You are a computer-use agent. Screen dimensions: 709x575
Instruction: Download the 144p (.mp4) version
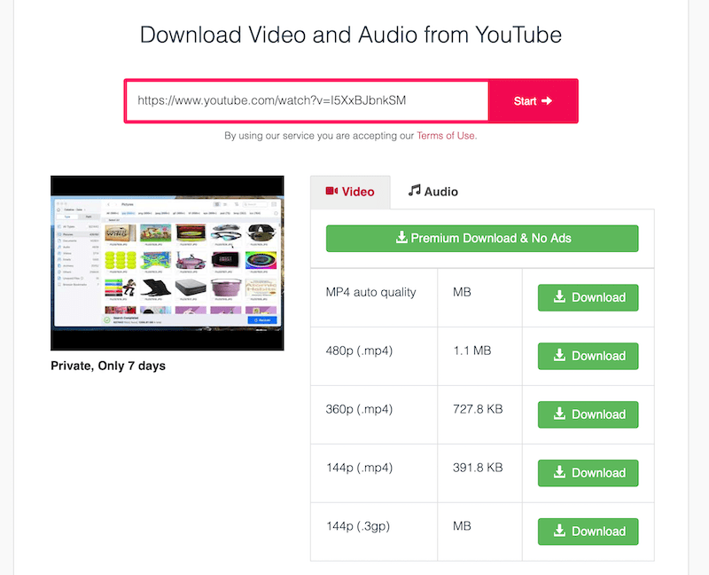[588, 473]
